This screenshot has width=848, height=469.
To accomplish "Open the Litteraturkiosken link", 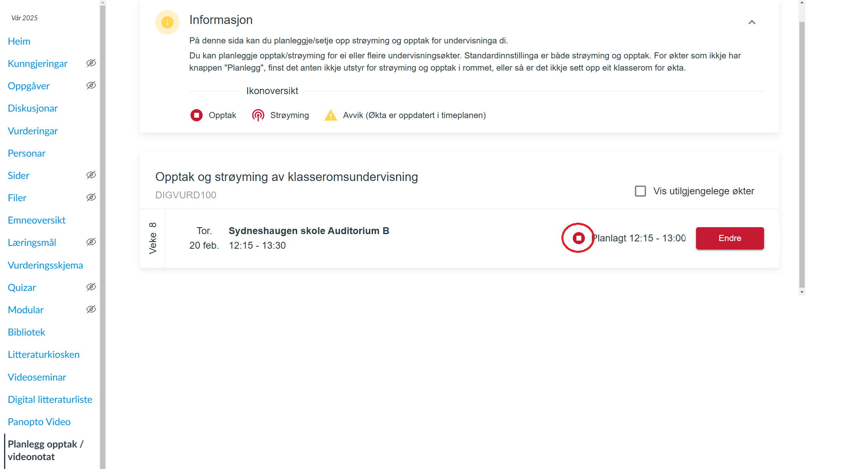I will [44, 355].
